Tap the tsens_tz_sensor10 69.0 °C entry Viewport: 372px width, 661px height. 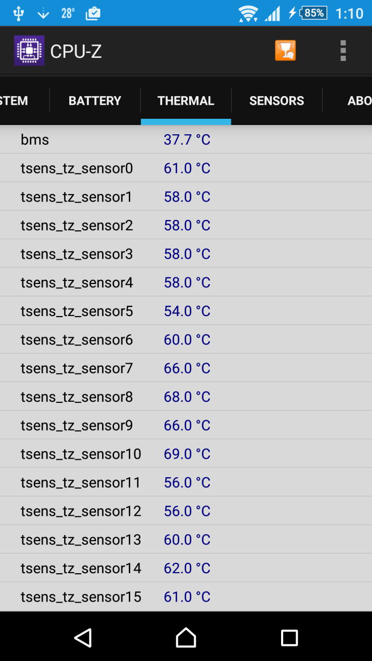[186, 453]
